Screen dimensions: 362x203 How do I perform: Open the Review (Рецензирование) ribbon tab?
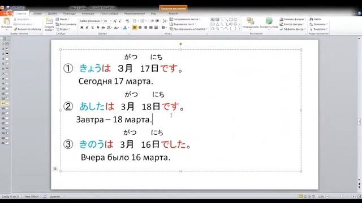(x=135, y=14)
